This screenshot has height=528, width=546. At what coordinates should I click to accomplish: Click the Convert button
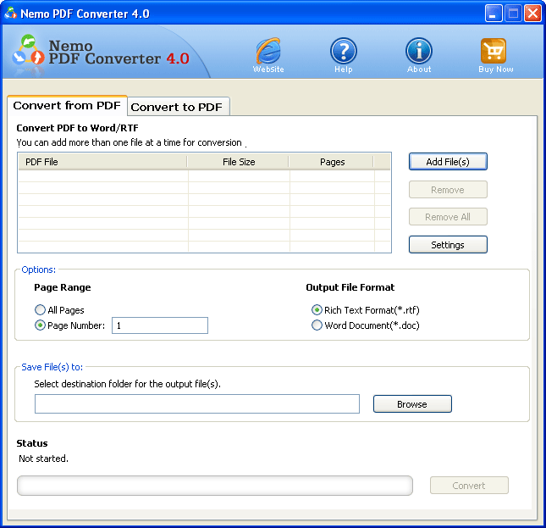pos(469,486)
